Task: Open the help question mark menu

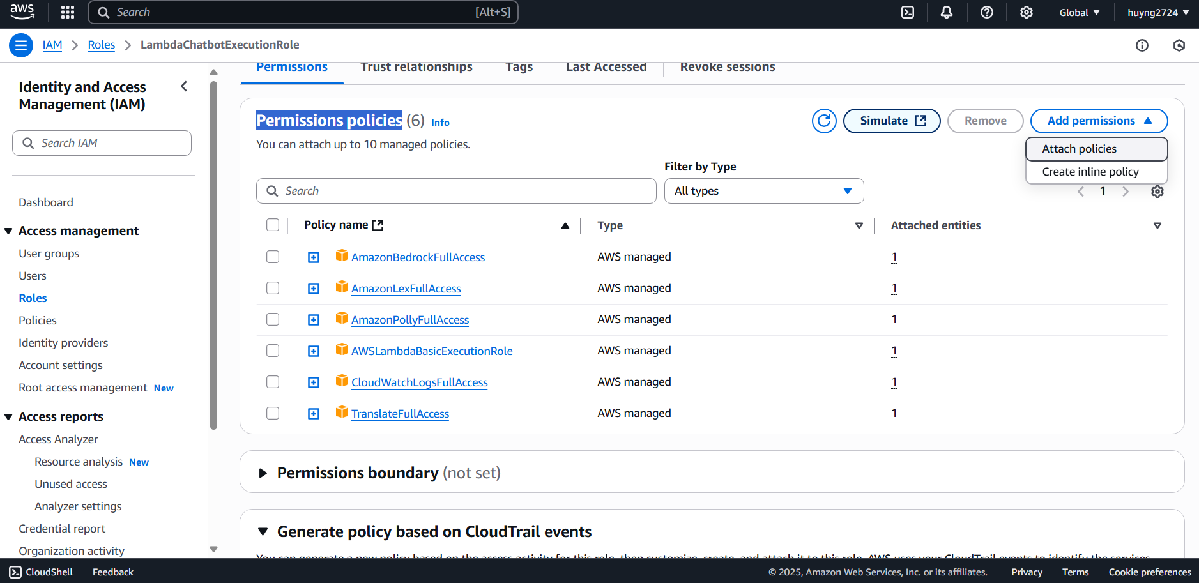Action: coord(987,12)
